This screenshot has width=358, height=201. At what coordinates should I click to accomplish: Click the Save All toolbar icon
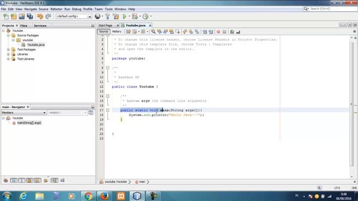(30, 16)
